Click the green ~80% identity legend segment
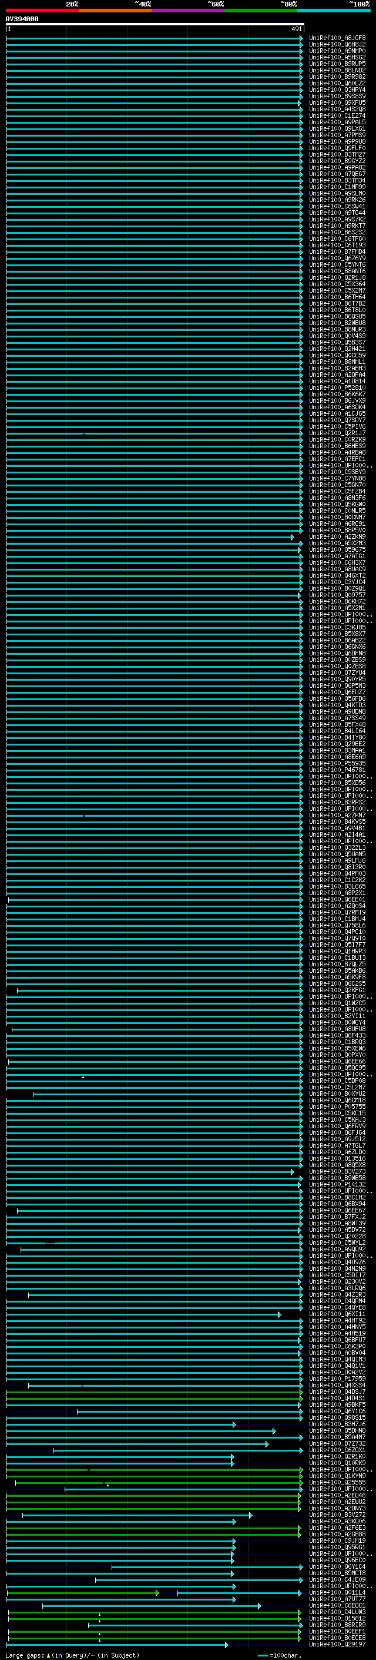376x1660 pixels. click(x=261, y=11)
